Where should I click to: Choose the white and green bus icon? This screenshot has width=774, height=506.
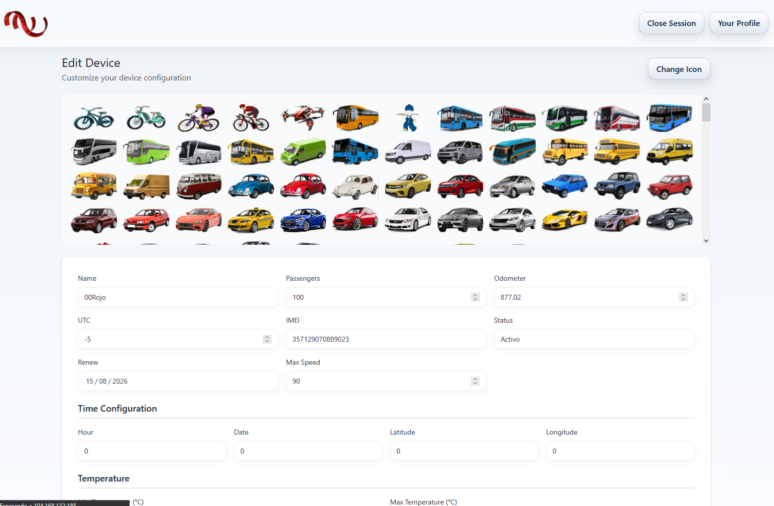click(x=565, y=118)
